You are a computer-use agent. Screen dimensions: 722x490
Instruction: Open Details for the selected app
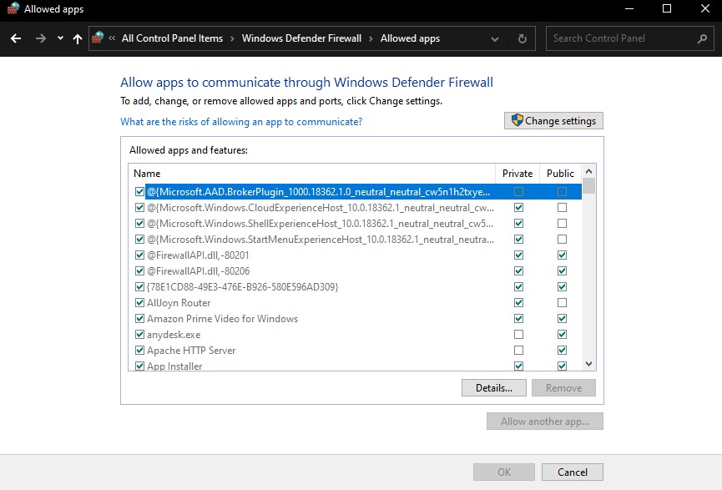click(494, 388)
